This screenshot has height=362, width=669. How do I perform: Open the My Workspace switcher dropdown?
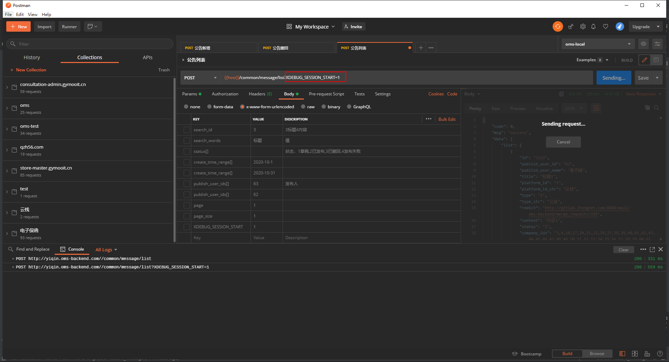pos(310,26)
